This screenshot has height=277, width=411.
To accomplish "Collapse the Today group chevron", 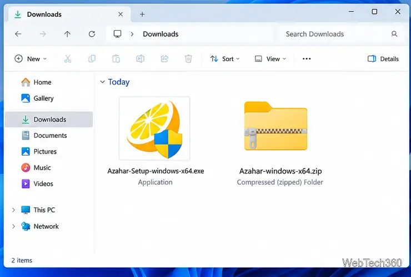I will click(103, 82).
